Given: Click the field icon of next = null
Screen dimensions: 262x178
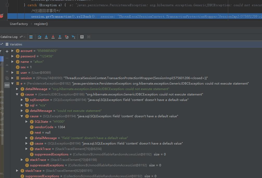Looking at the screenshot, I should (32, 133).
